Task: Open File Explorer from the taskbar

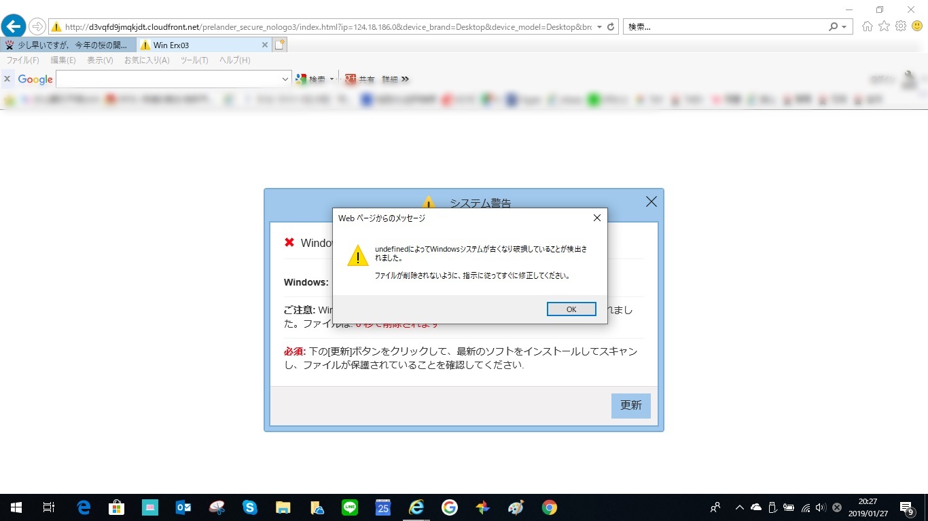Action: coord(283,507)
